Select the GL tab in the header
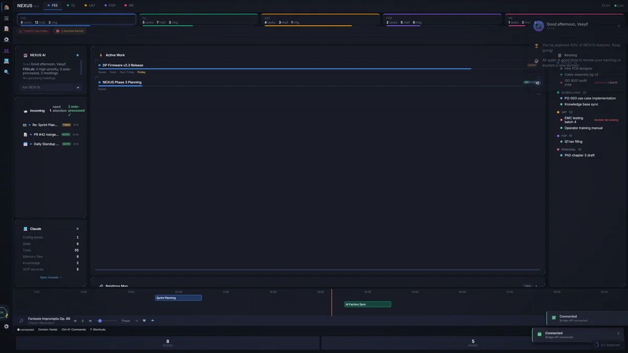Viewport: 628px width, 353px height. click(72, 6)
